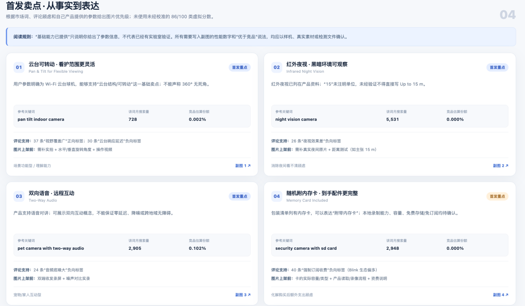Image resolution: width=525 pixels, height=306 pixels.
Task: Click 图片上架前 line about 噪声对比实录
Action: (x=52, y=279)
